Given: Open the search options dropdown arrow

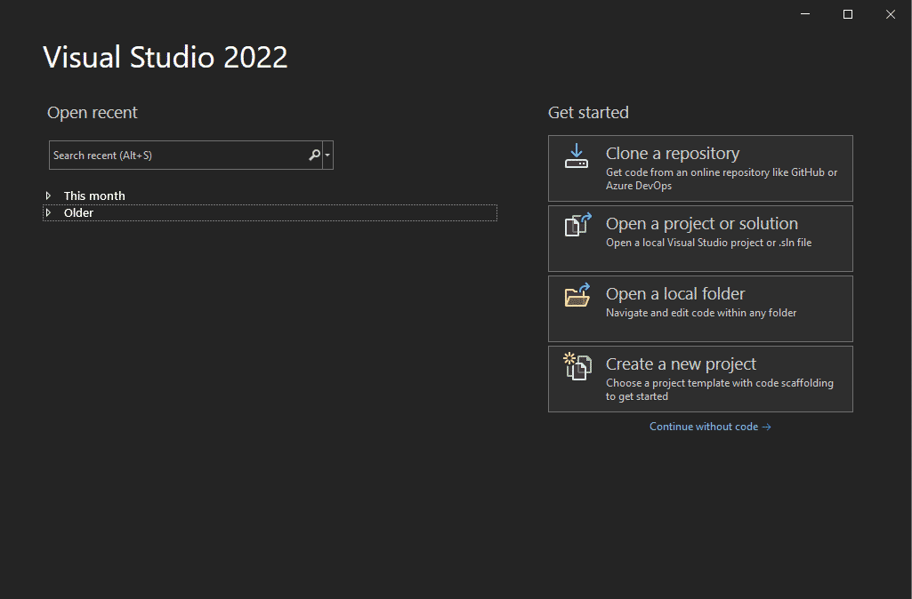Looking at the screenshot, I should point(328,156).
